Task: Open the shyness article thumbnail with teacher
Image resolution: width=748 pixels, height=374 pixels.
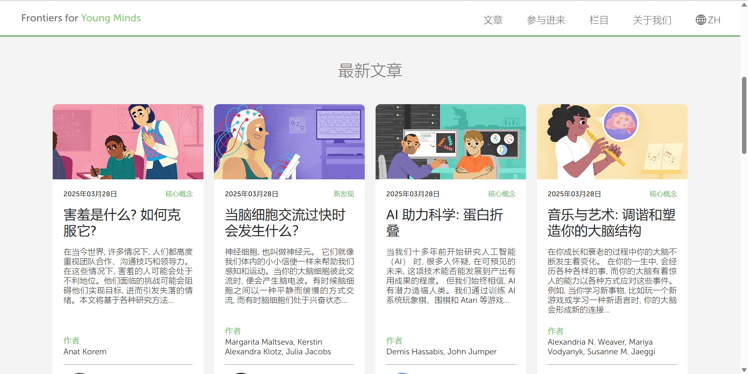Action: click(x=128, y=142)
